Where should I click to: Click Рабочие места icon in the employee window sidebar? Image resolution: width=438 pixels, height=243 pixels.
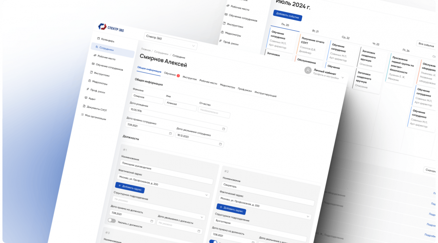[95, 55]
